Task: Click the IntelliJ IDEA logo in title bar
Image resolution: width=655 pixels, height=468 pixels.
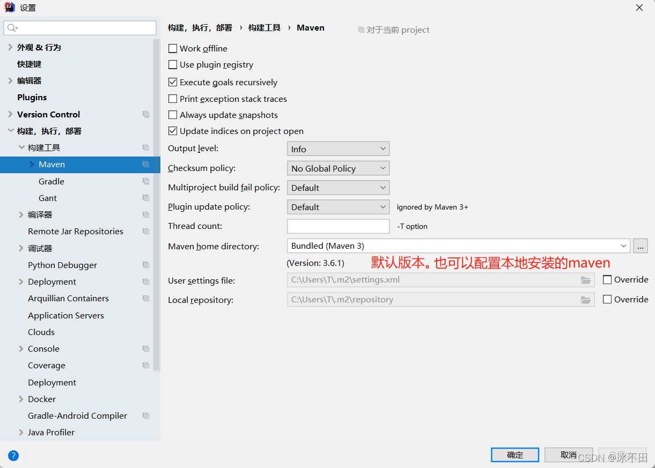Action: [10, 8]
